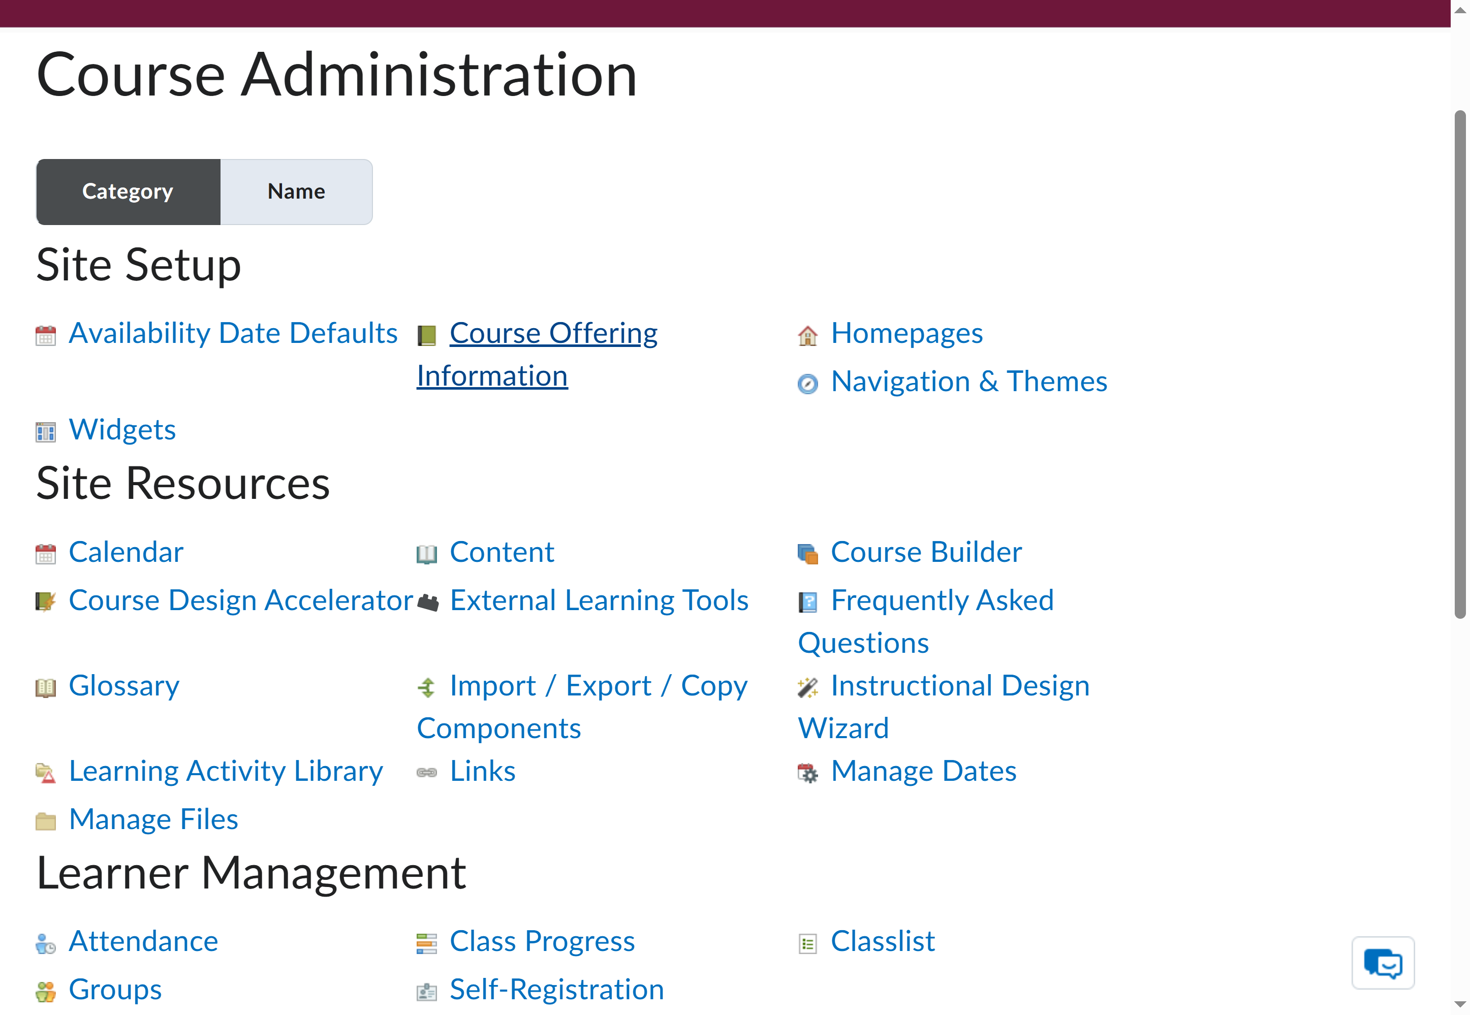This screenshot has height=1015, width=1470.
Task: Click the vertical scrollbar thumb
Action: coord(1460,364)
